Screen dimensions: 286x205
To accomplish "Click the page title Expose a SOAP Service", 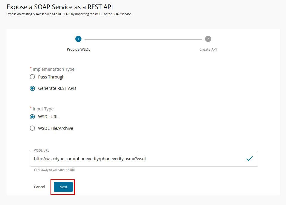I will coord(60,7).
